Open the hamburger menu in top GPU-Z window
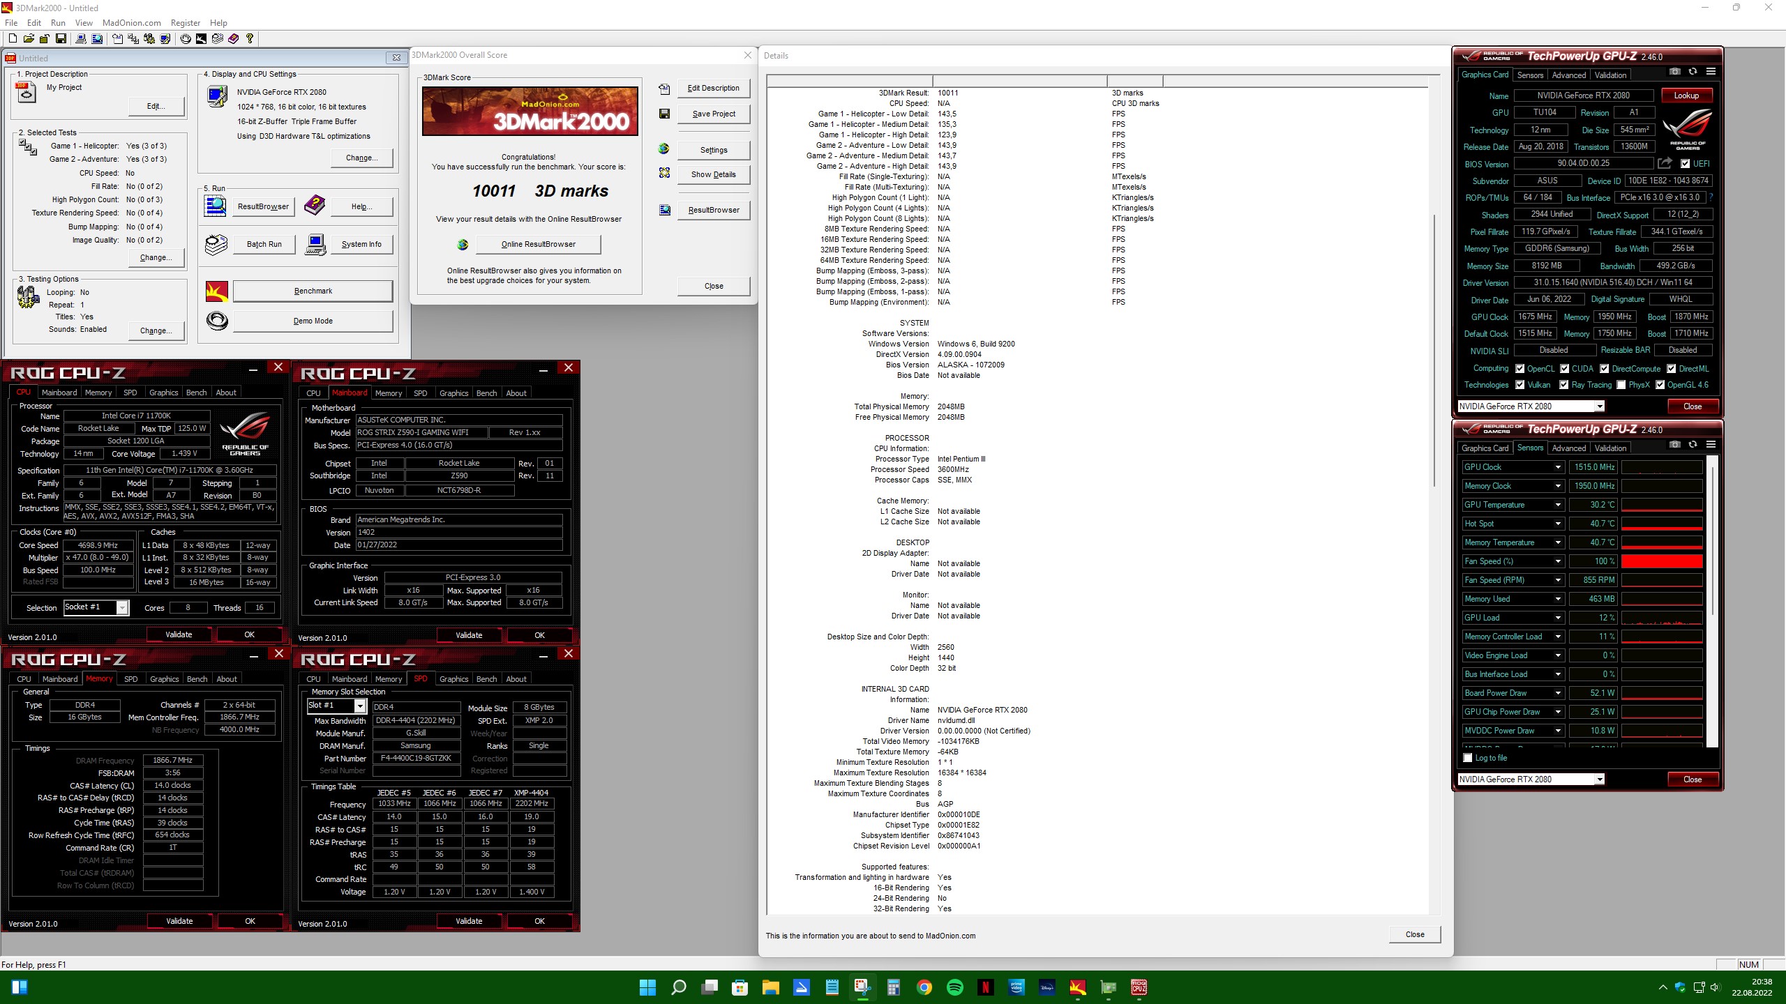Viewport: 1786px width, 1004px height. (1711, 72)
